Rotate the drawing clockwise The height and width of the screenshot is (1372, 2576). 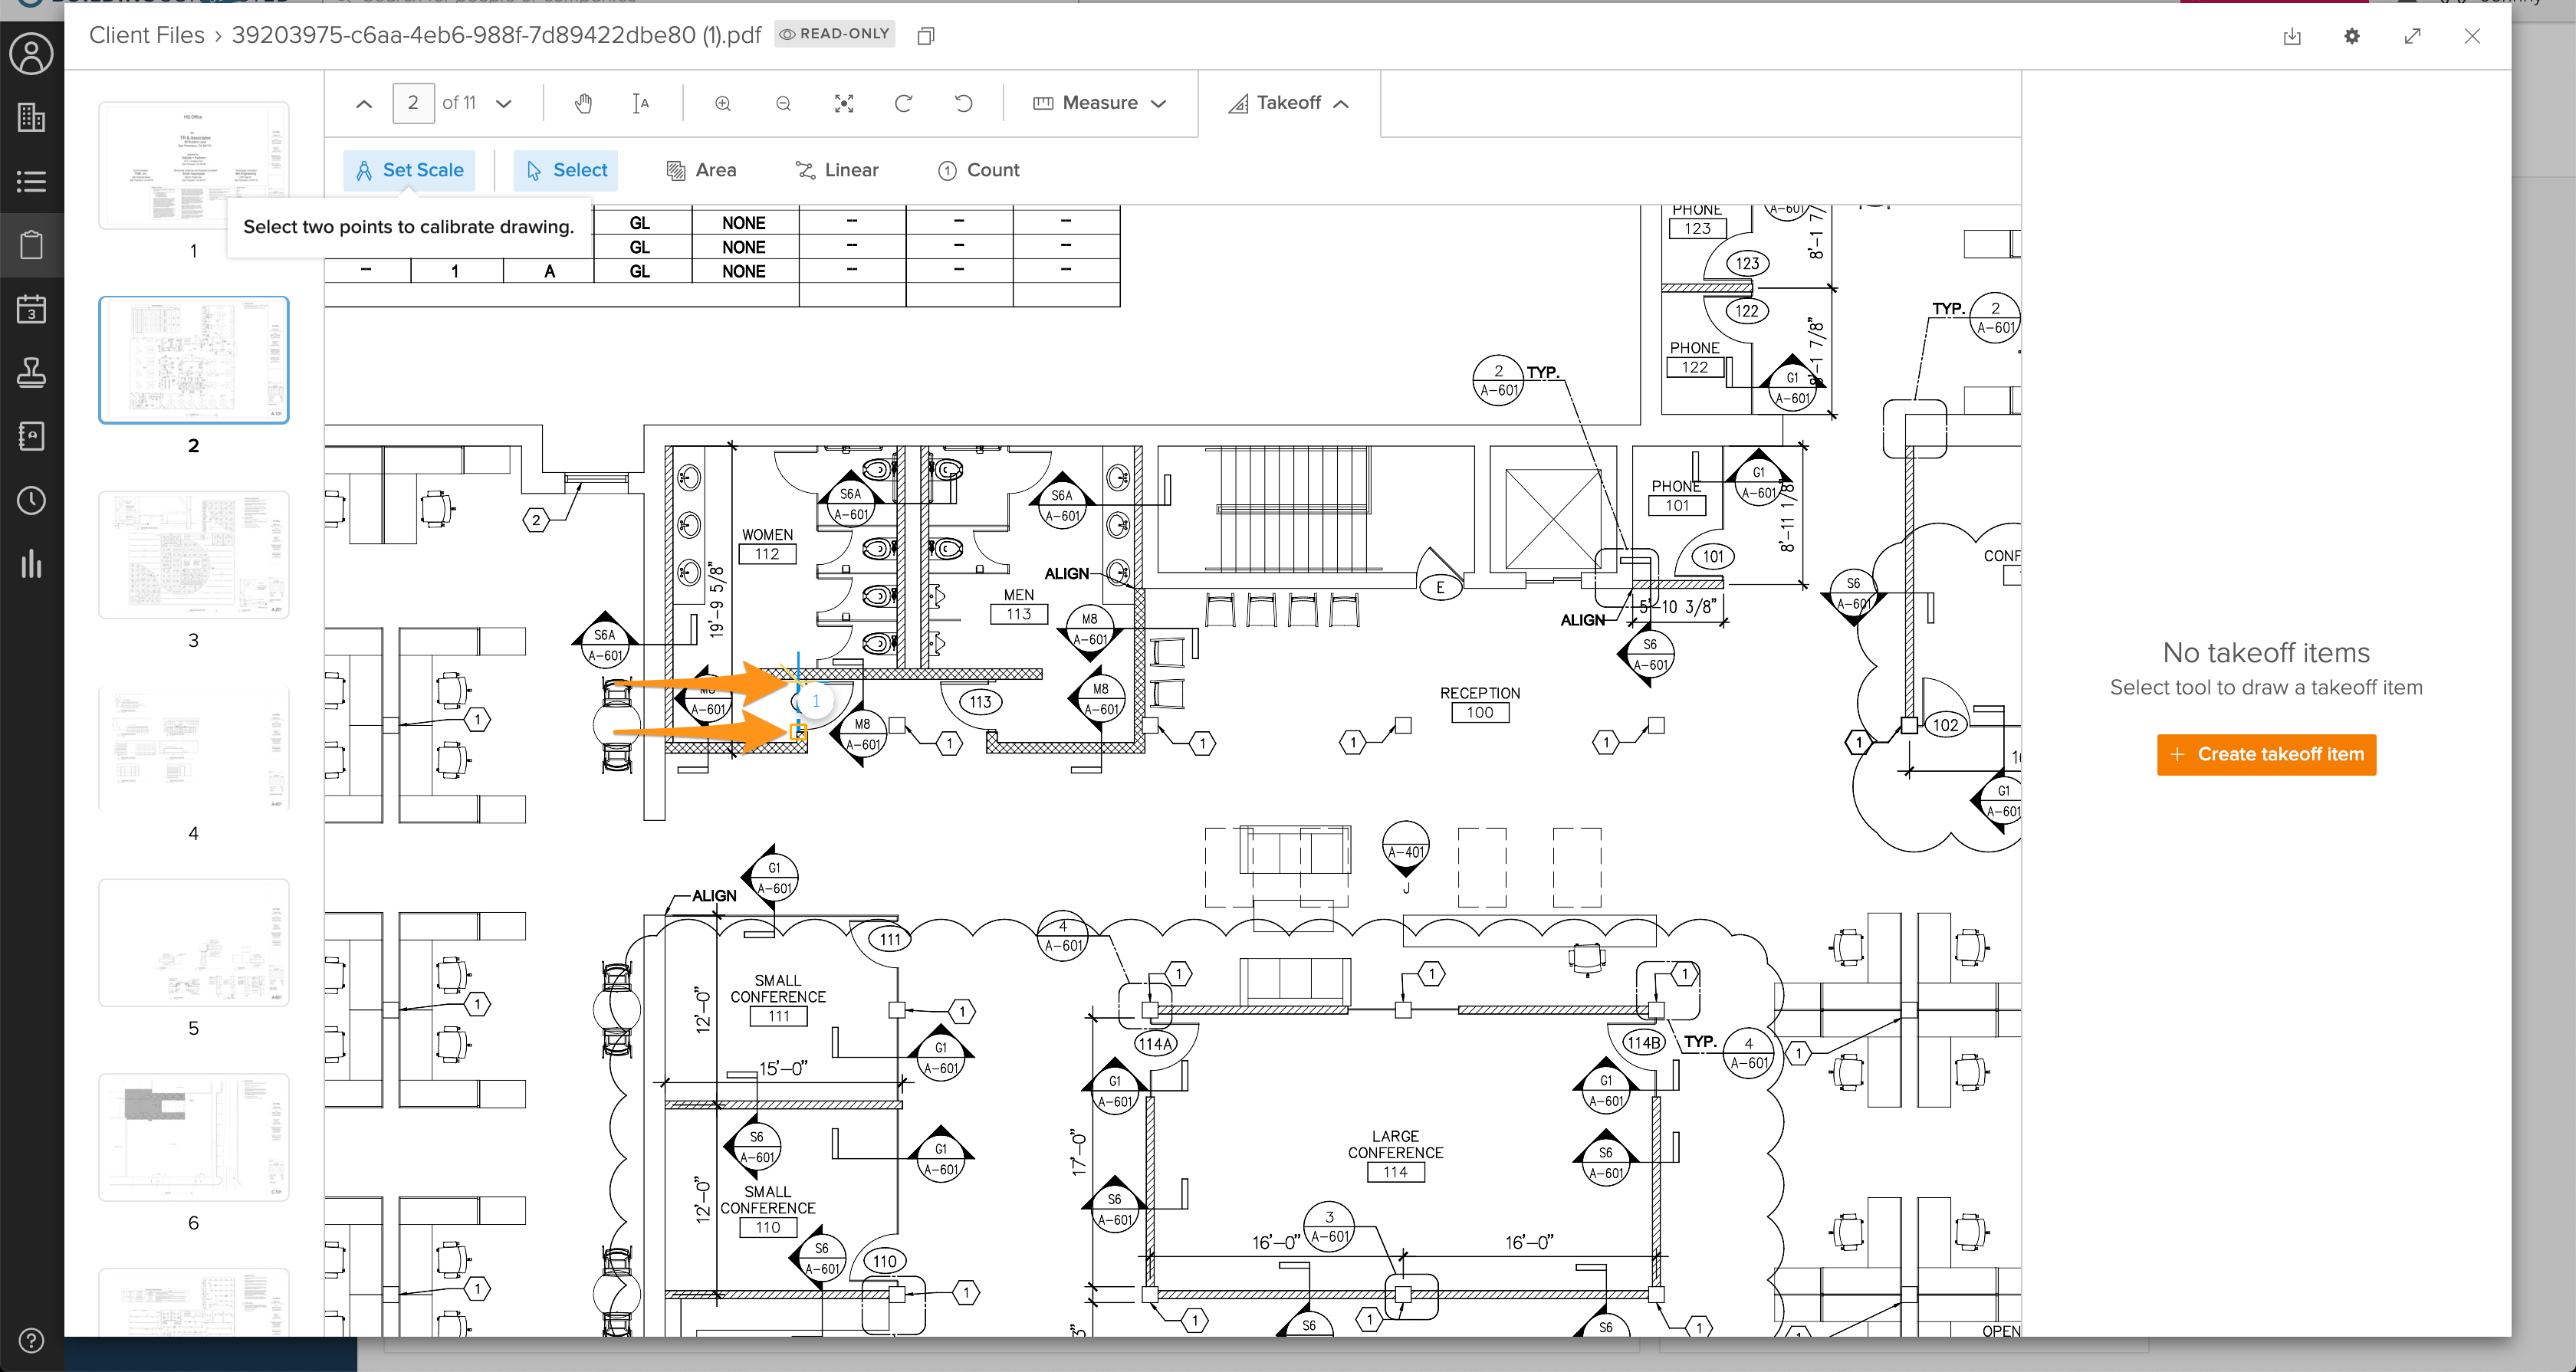[903, 103]
